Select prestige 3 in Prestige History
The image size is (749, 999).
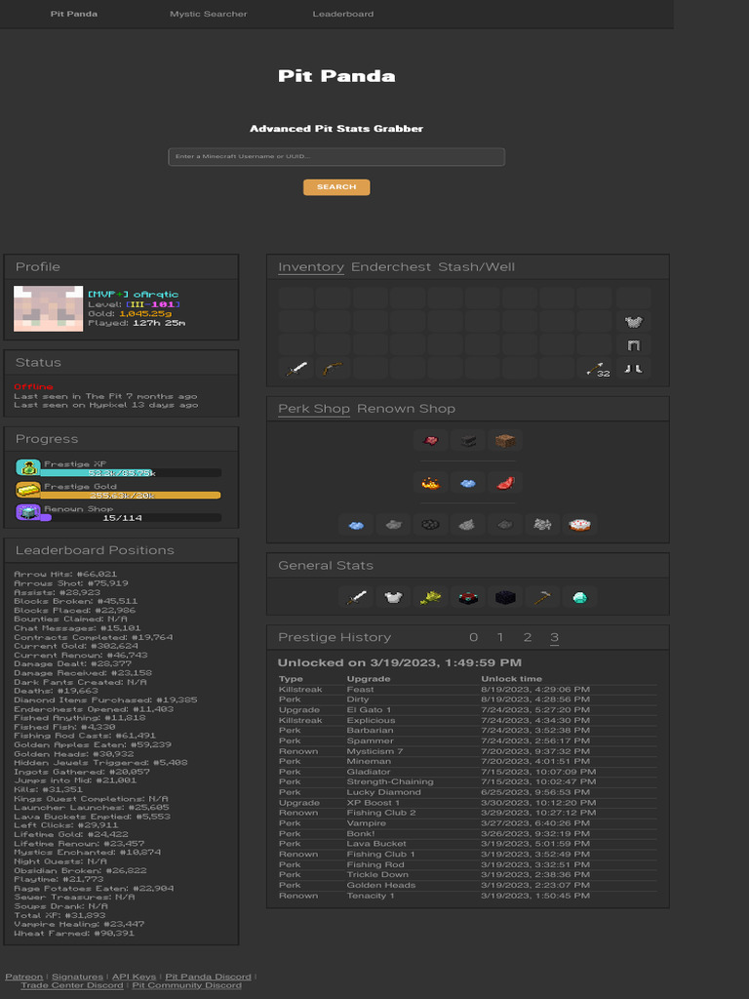(555, 637)
